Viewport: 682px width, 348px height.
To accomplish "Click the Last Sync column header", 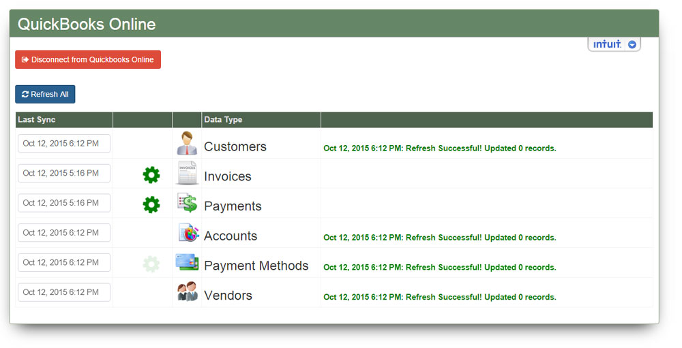I will (x=37, y=120).
